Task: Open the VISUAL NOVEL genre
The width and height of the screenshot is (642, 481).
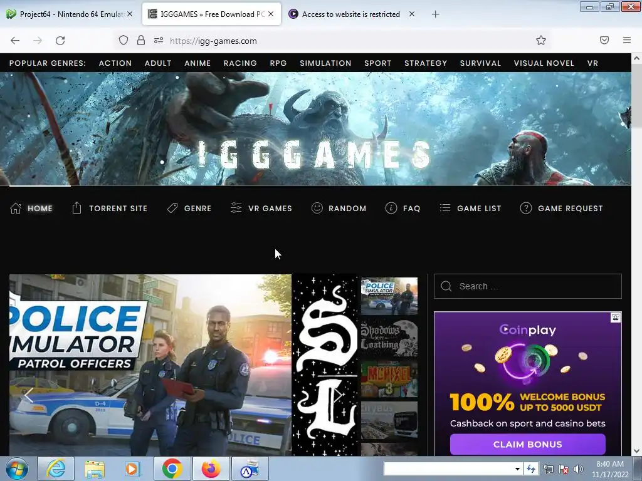Action: click(544, 63)
